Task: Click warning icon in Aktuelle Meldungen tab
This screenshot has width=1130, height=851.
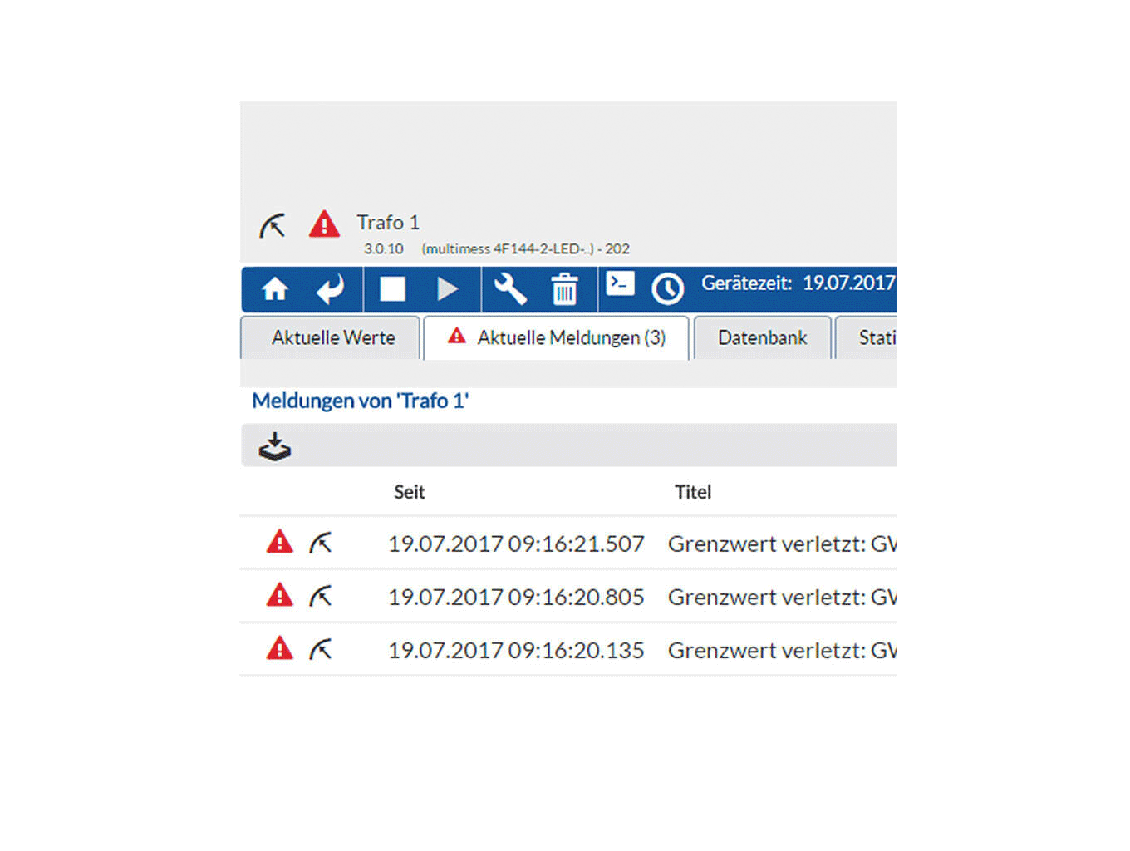Action: 456,336
